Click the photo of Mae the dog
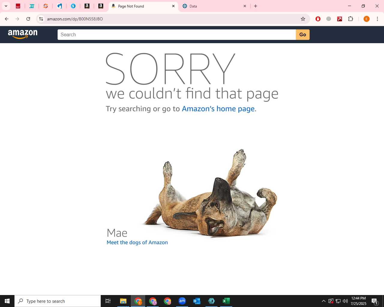This screenshot has height=307, width=384. pos(210,193)
